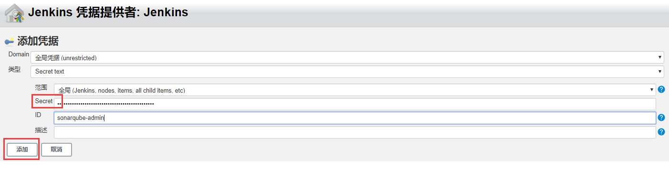Screen dimensions: 669x192
Task: Click the Domain label text
Action: point(19,54)
